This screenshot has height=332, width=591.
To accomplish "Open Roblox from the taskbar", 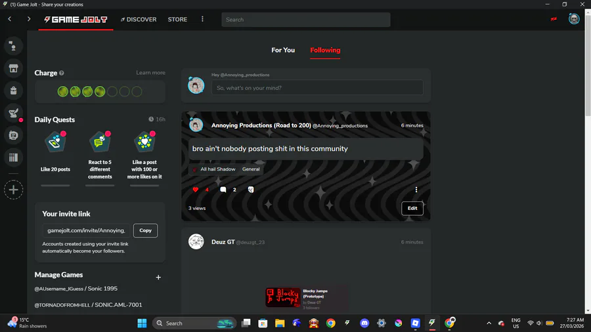I will coord(415,323).
